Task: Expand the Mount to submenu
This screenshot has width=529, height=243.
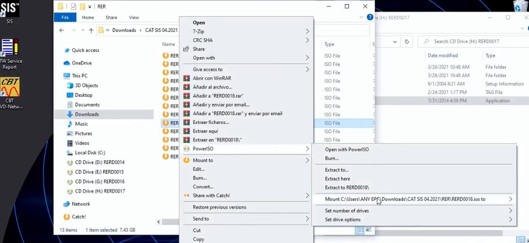Action: [246, 160]
